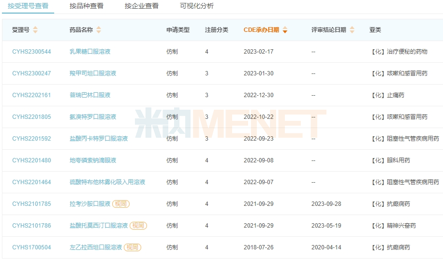Open drug link 普瑞巴林口服液
The height and width of the screenshot is (260, 443).
90,95
